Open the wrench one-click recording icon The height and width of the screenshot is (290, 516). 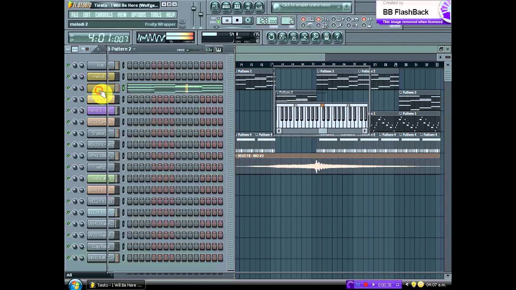click(x=315, y=37)
